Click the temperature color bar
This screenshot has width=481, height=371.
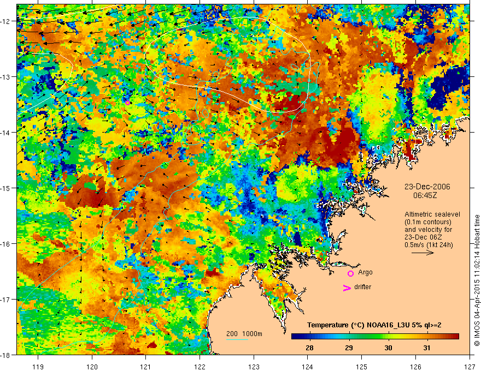click(375, 337)
